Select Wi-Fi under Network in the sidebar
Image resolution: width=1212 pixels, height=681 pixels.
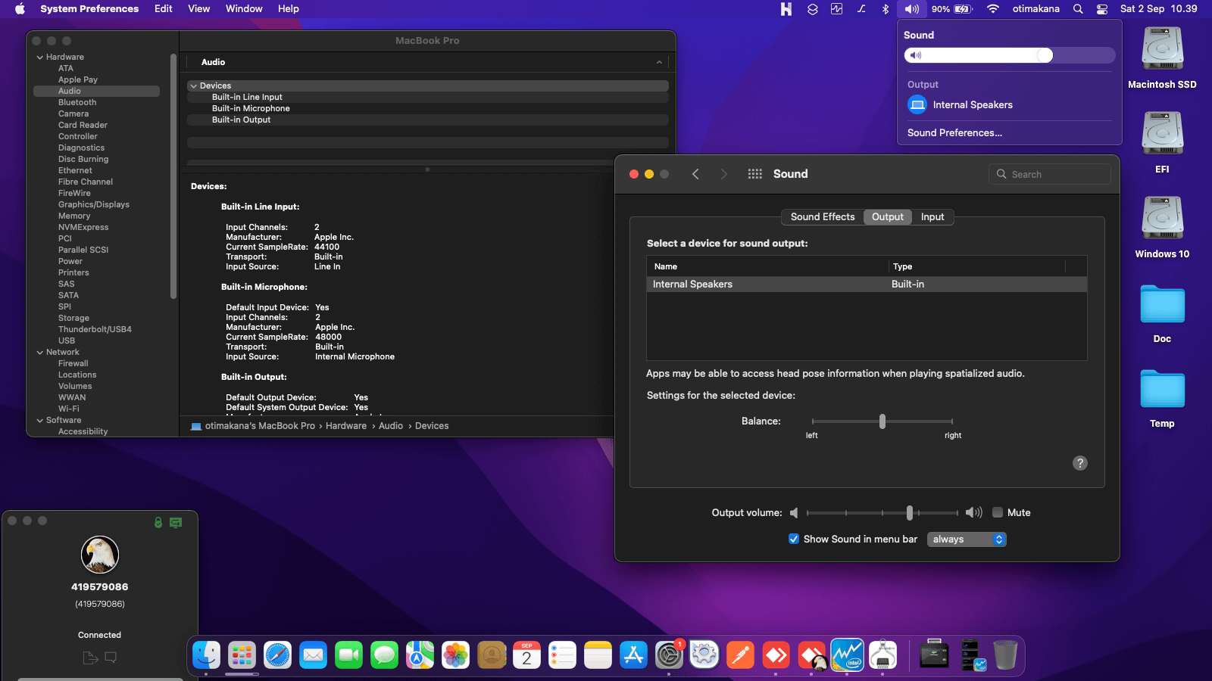pyautogui.click(x=69, y=409)
